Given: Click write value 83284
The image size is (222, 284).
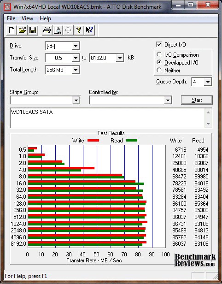Looking at the screenshot, I should [179, 197].
